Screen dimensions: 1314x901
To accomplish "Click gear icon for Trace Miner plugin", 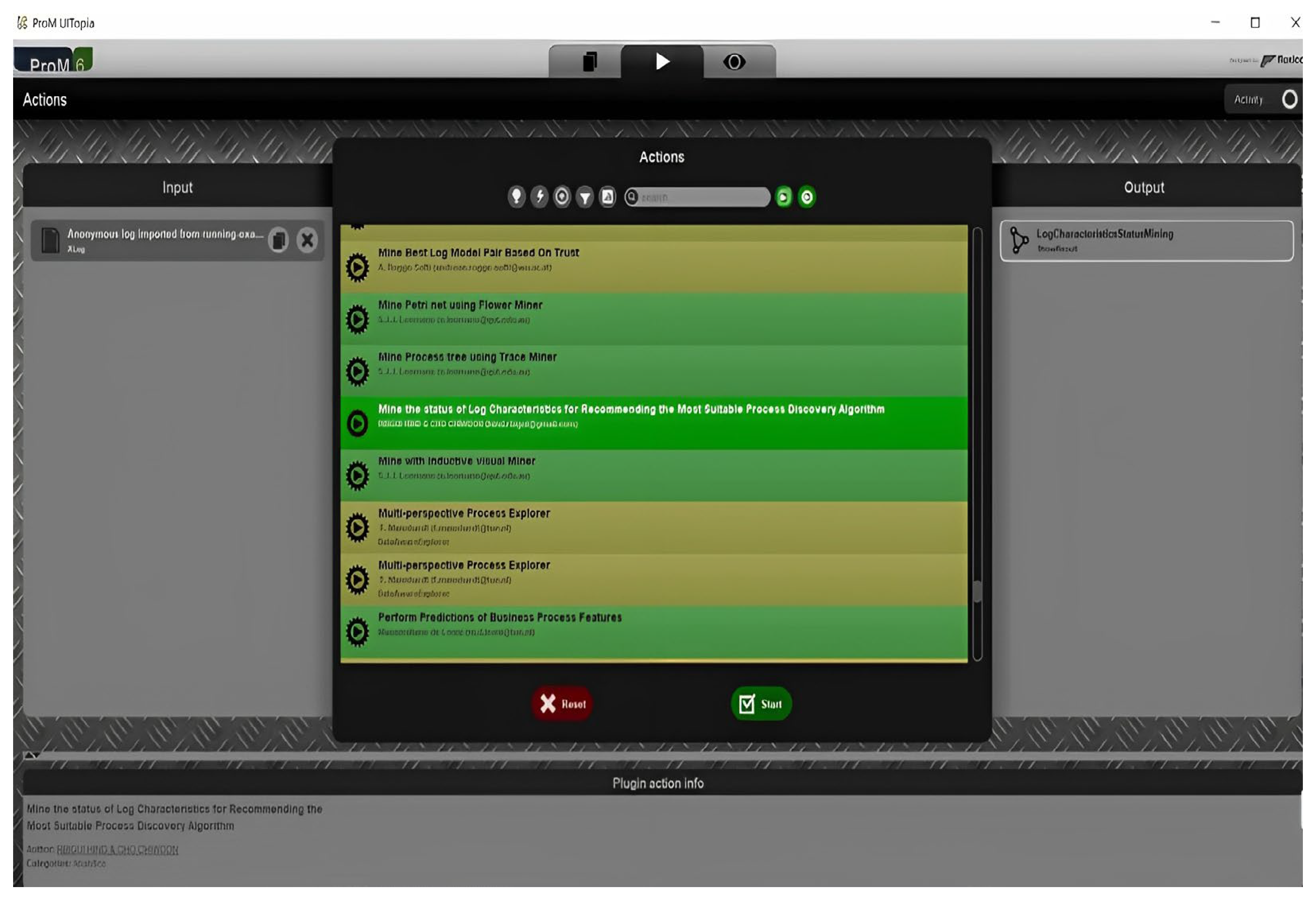I will (357, 372).
